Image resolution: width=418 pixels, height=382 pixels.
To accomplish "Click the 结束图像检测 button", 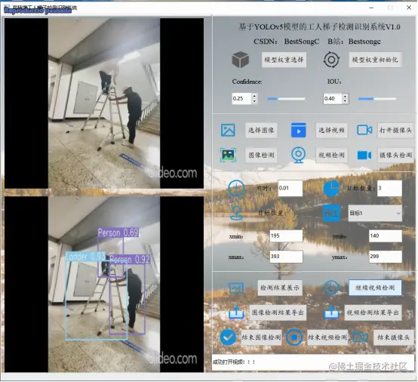I will [261, 337].
